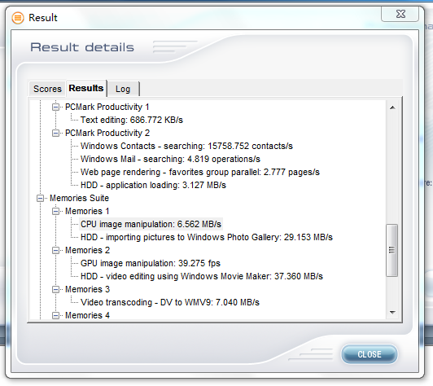Collapse the PCMark Productivity 1 node
433x386 pixels.
[56, 107]
